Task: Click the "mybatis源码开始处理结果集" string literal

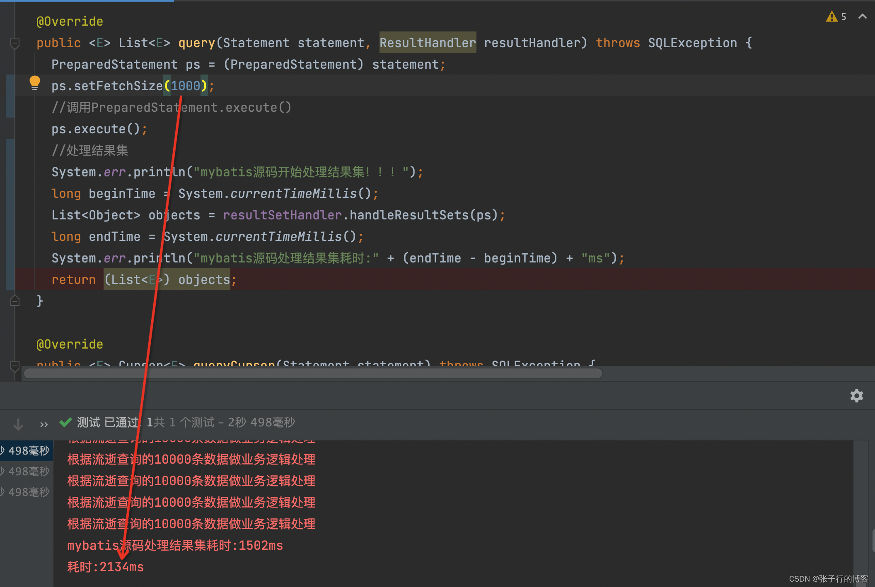Action: point(301,172)
